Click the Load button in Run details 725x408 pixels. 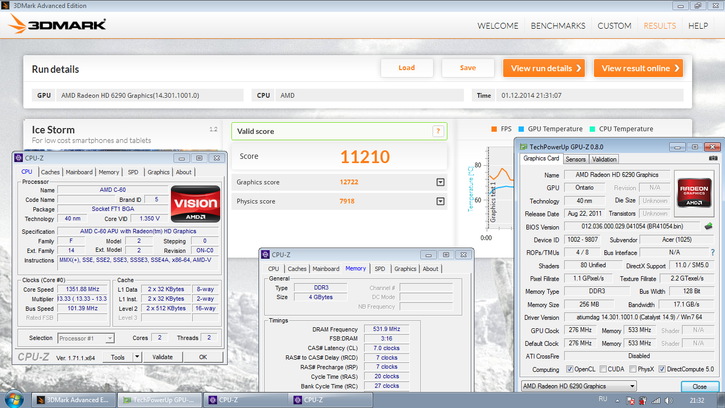(407, 68)
